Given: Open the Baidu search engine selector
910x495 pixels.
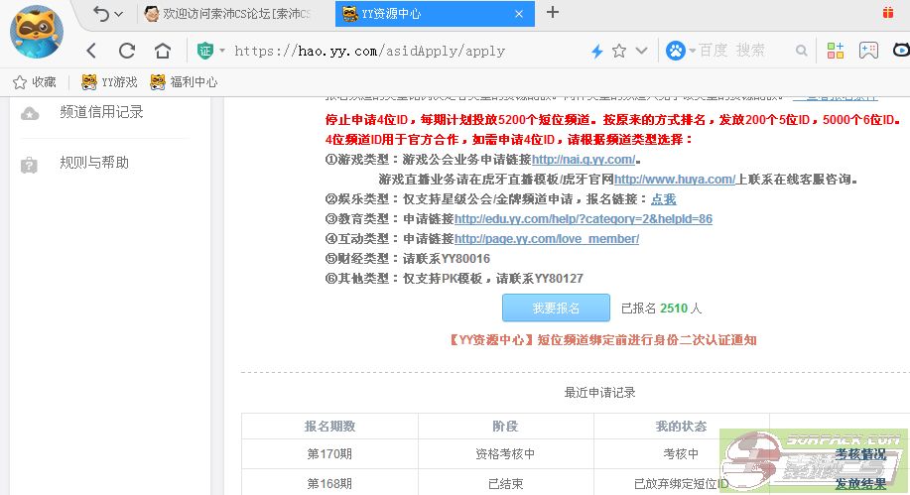Looking at the screenshot, I should 680,51.
